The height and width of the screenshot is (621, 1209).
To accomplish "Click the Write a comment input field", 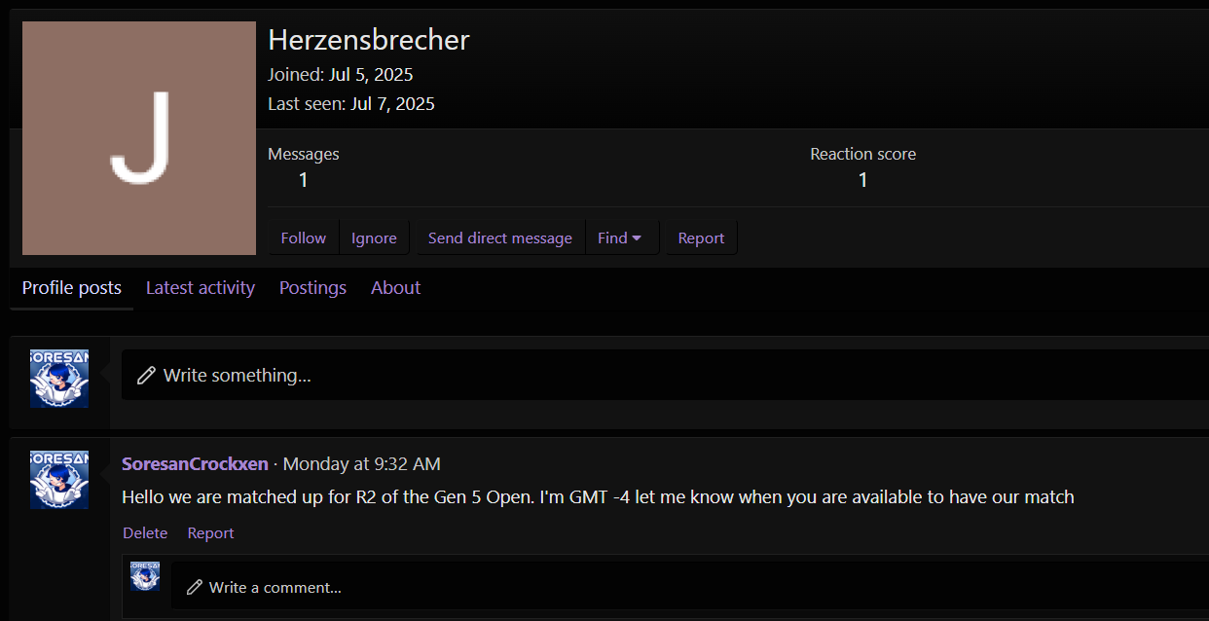I will point(690,587).
